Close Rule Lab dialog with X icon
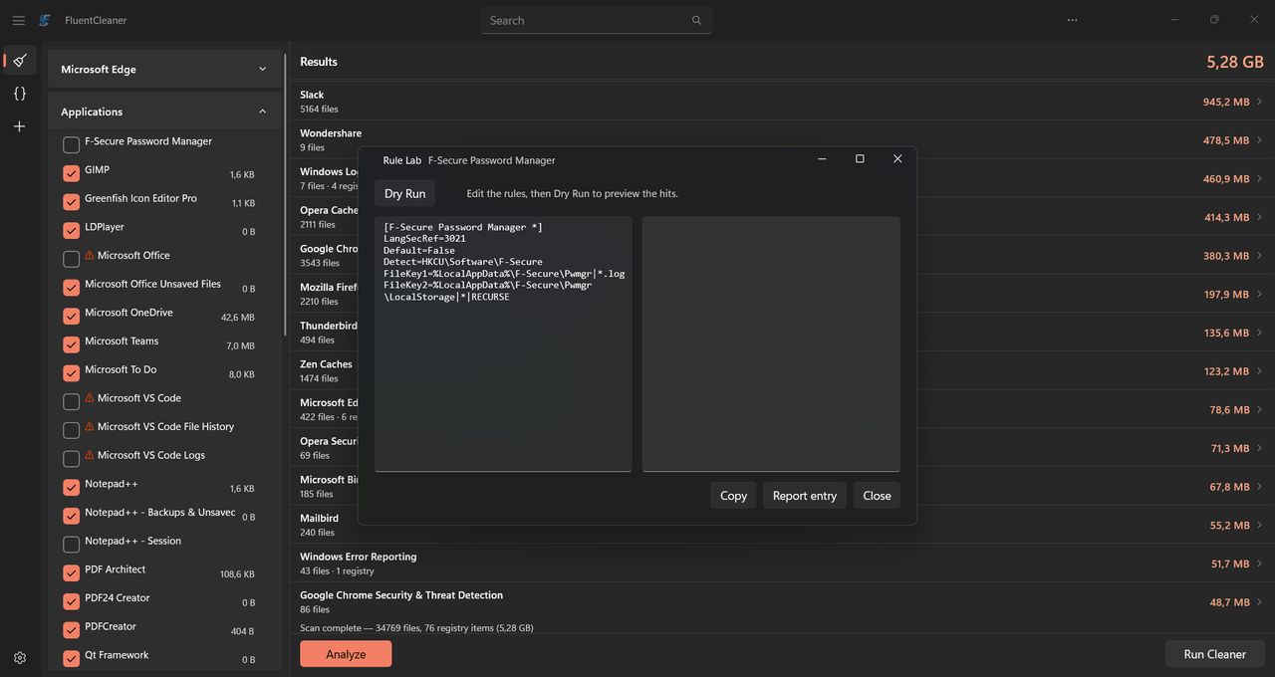This screenshot has height=677, width=1275. pos(897,159)
